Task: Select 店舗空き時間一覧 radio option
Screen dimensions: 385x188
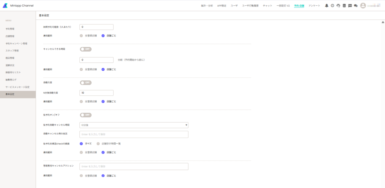Action: pyautogui.click(x=99, y=144)
